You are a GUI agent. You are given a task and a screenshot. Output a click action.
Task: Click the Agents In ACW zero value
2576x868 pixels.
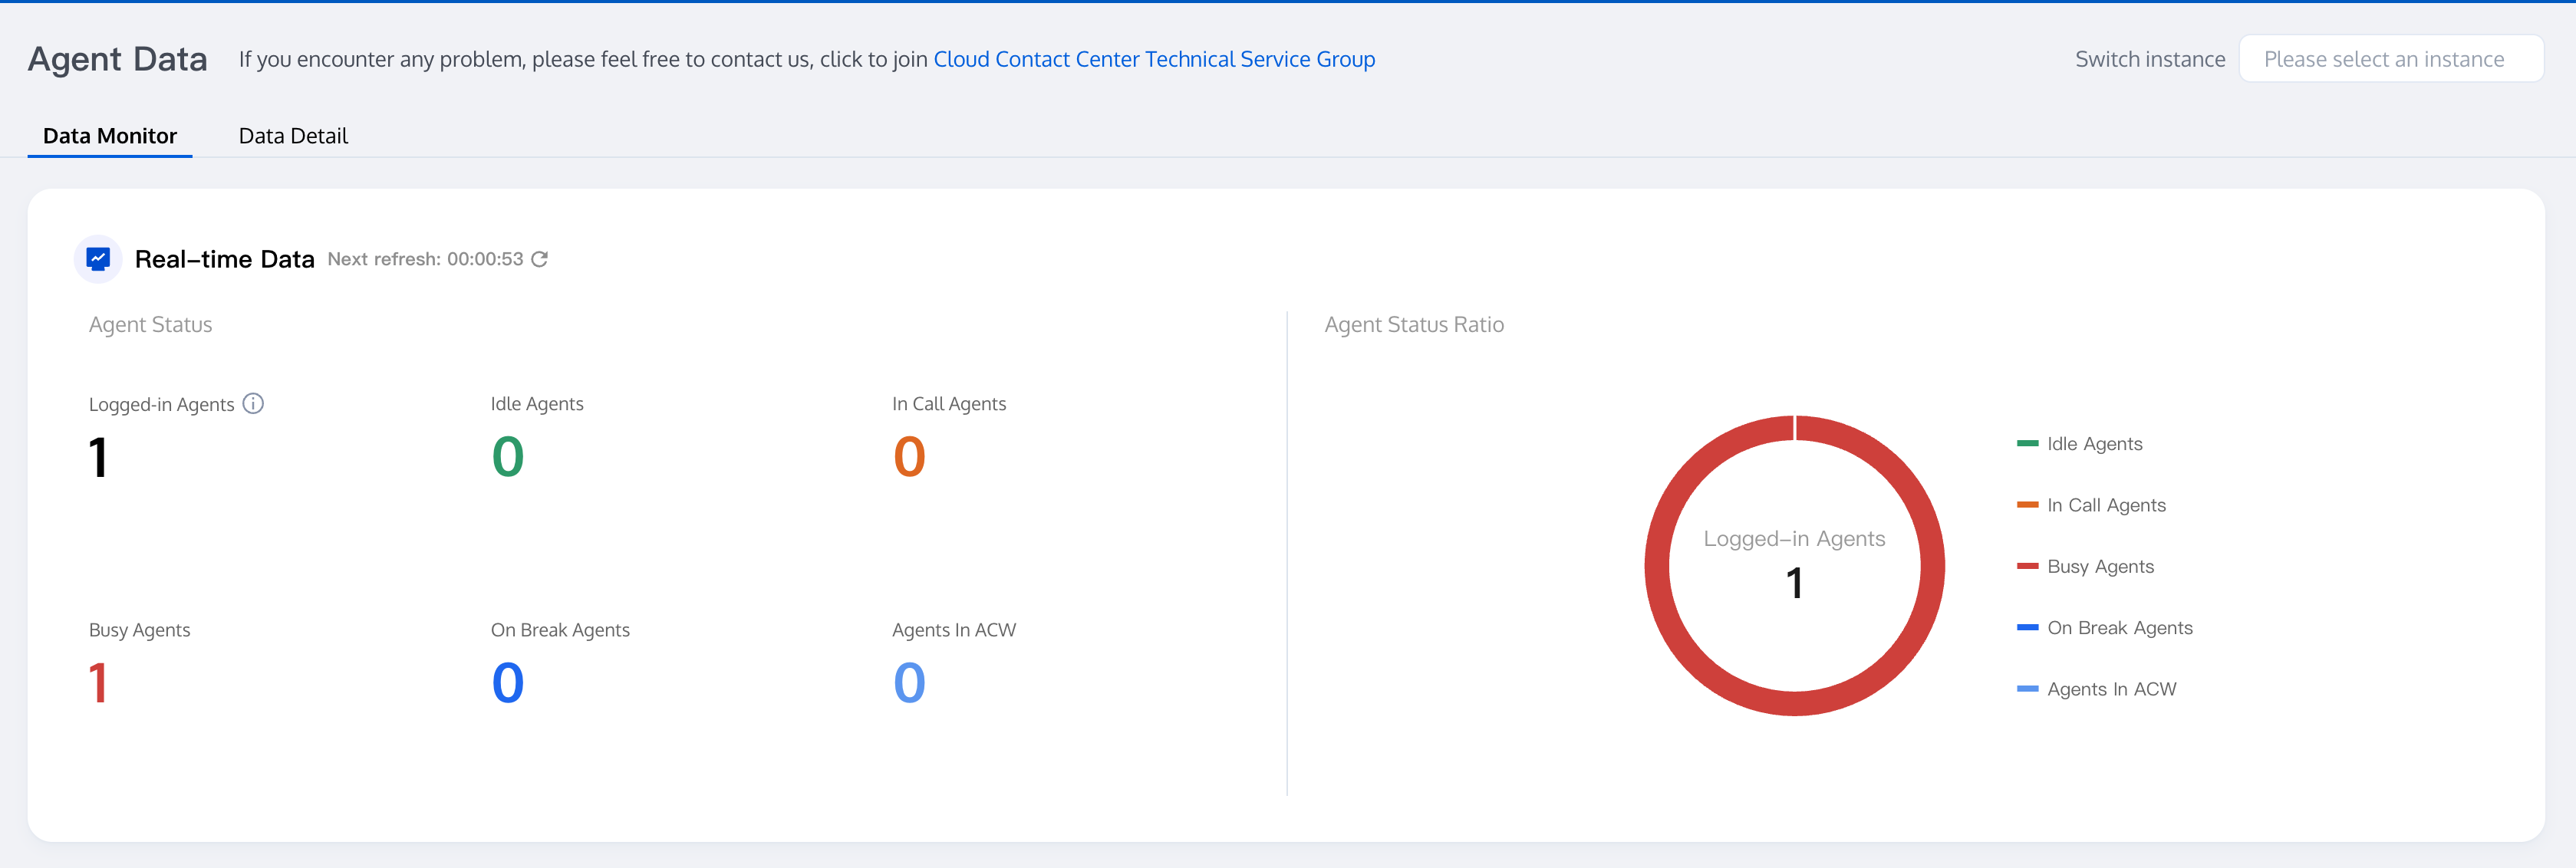tap(909, 683)
